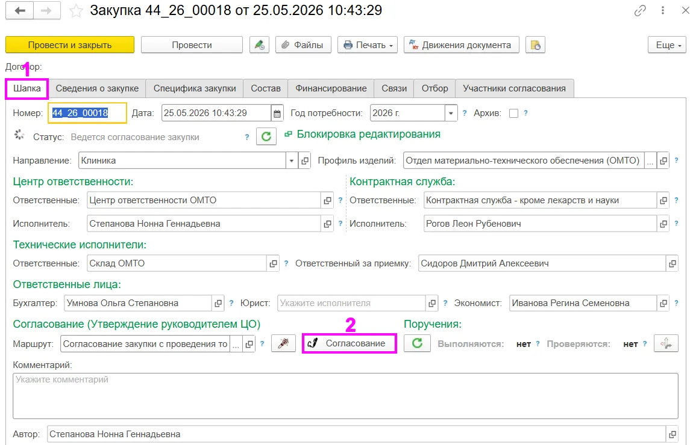Click the wand icon beside Маршрут
693x445 pixels.
(283, 343)
